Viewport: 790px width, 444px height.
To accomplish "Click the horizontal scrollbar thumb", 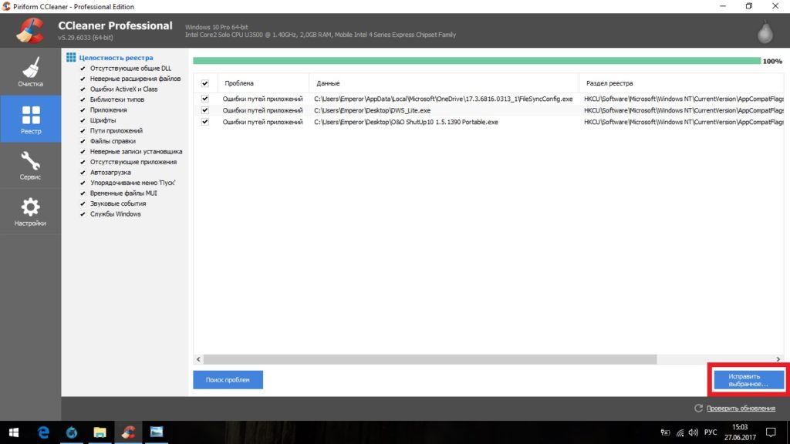I will pos(430,359).
